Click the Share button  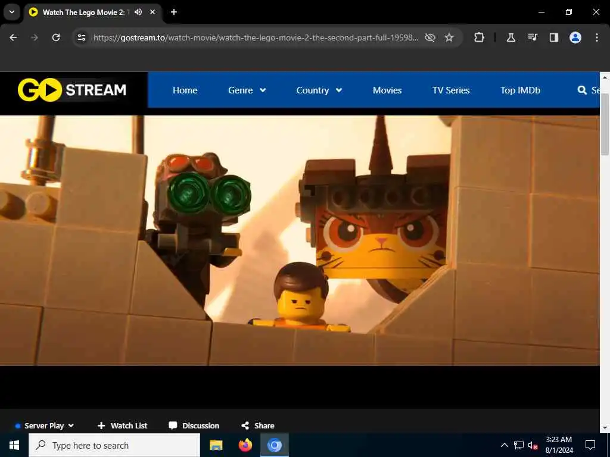[257, 425]
